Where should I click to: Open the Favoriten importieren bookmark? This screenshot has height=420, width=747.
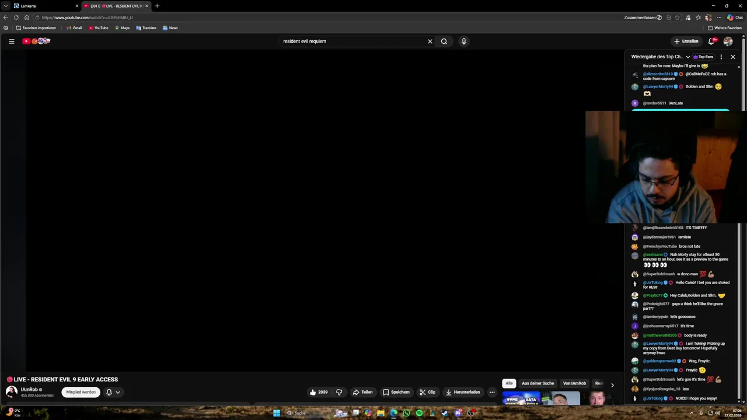click(x=36, y=28)
